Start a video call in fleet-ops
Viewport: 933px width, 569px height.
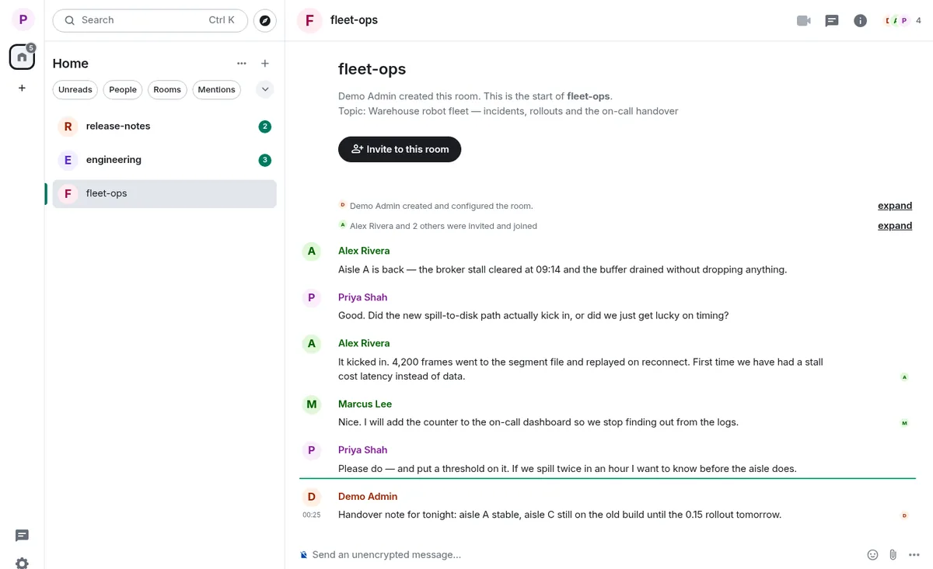tap(804, 21)
